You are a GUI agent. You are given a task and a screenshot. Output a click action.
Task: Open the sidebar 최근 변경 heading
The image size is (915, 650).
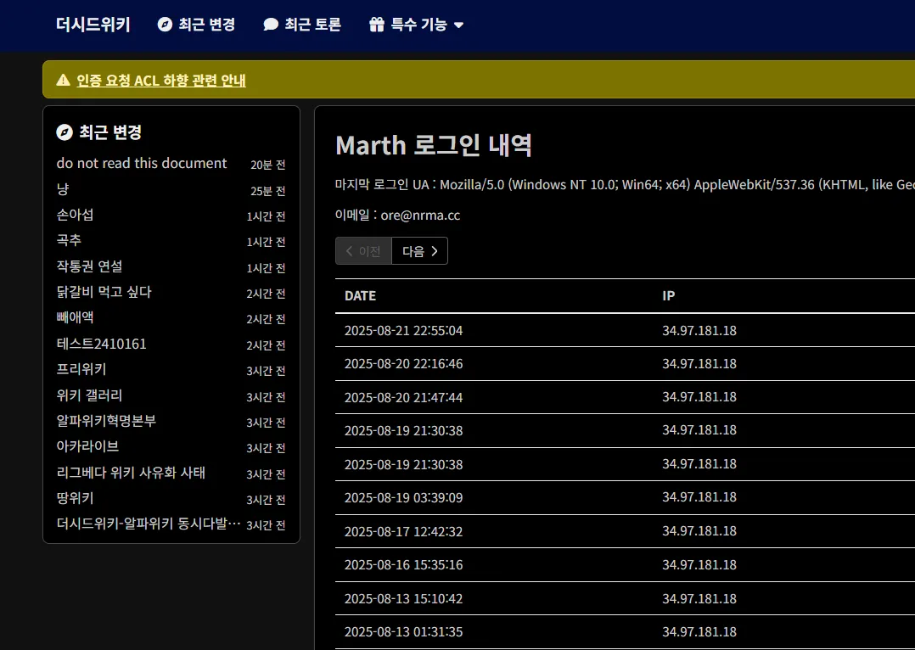(110, 132)
